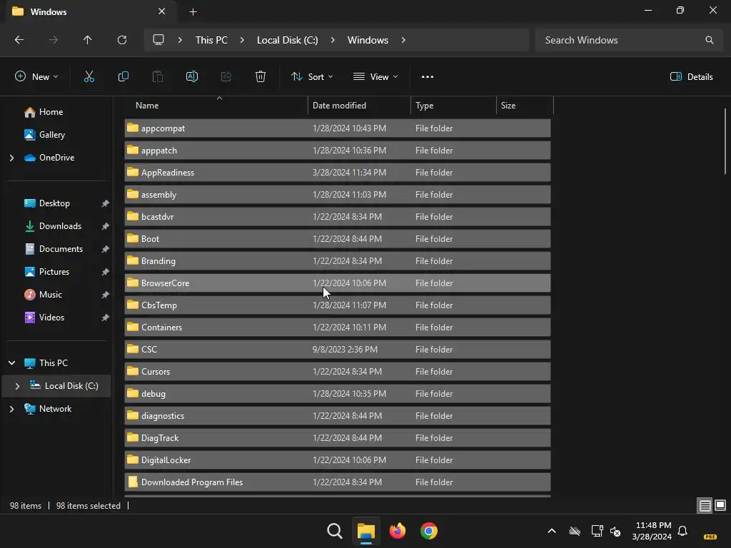Open Videos in quick access
The width and height of the screenshot is (731, 548).
[51, 318]
